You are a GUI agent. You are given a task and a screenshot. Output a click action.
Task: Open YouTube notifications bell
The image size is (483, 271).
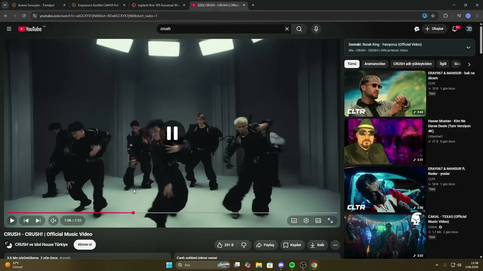455,29
